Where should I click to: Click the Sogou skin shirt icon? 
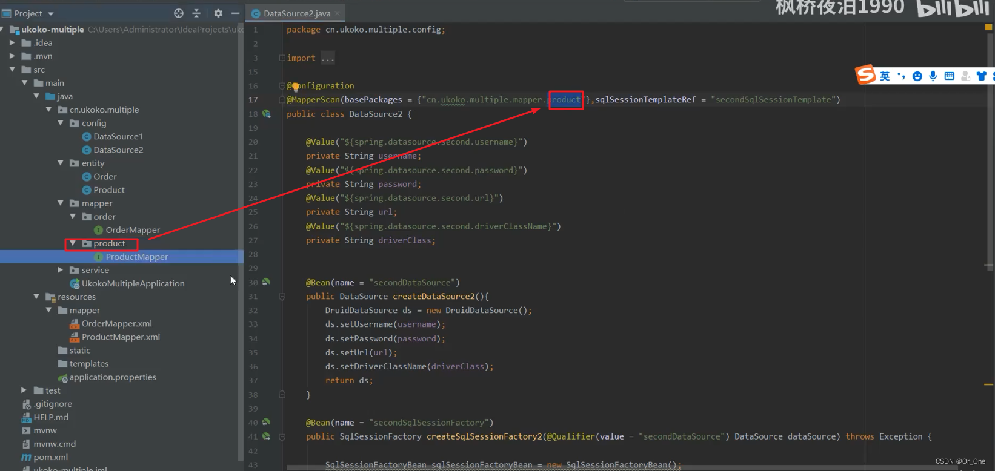coord(982,76)
